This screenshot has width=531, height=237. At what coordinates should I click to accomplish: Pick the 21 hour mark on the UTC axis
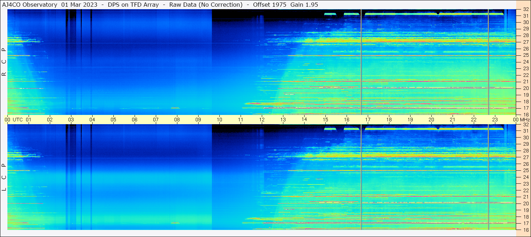(x=453, y=120)
